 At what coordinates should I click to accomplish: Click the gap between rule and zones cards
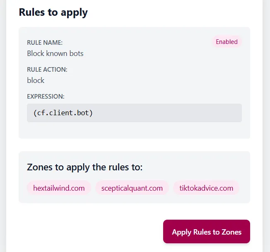(134, 145)
